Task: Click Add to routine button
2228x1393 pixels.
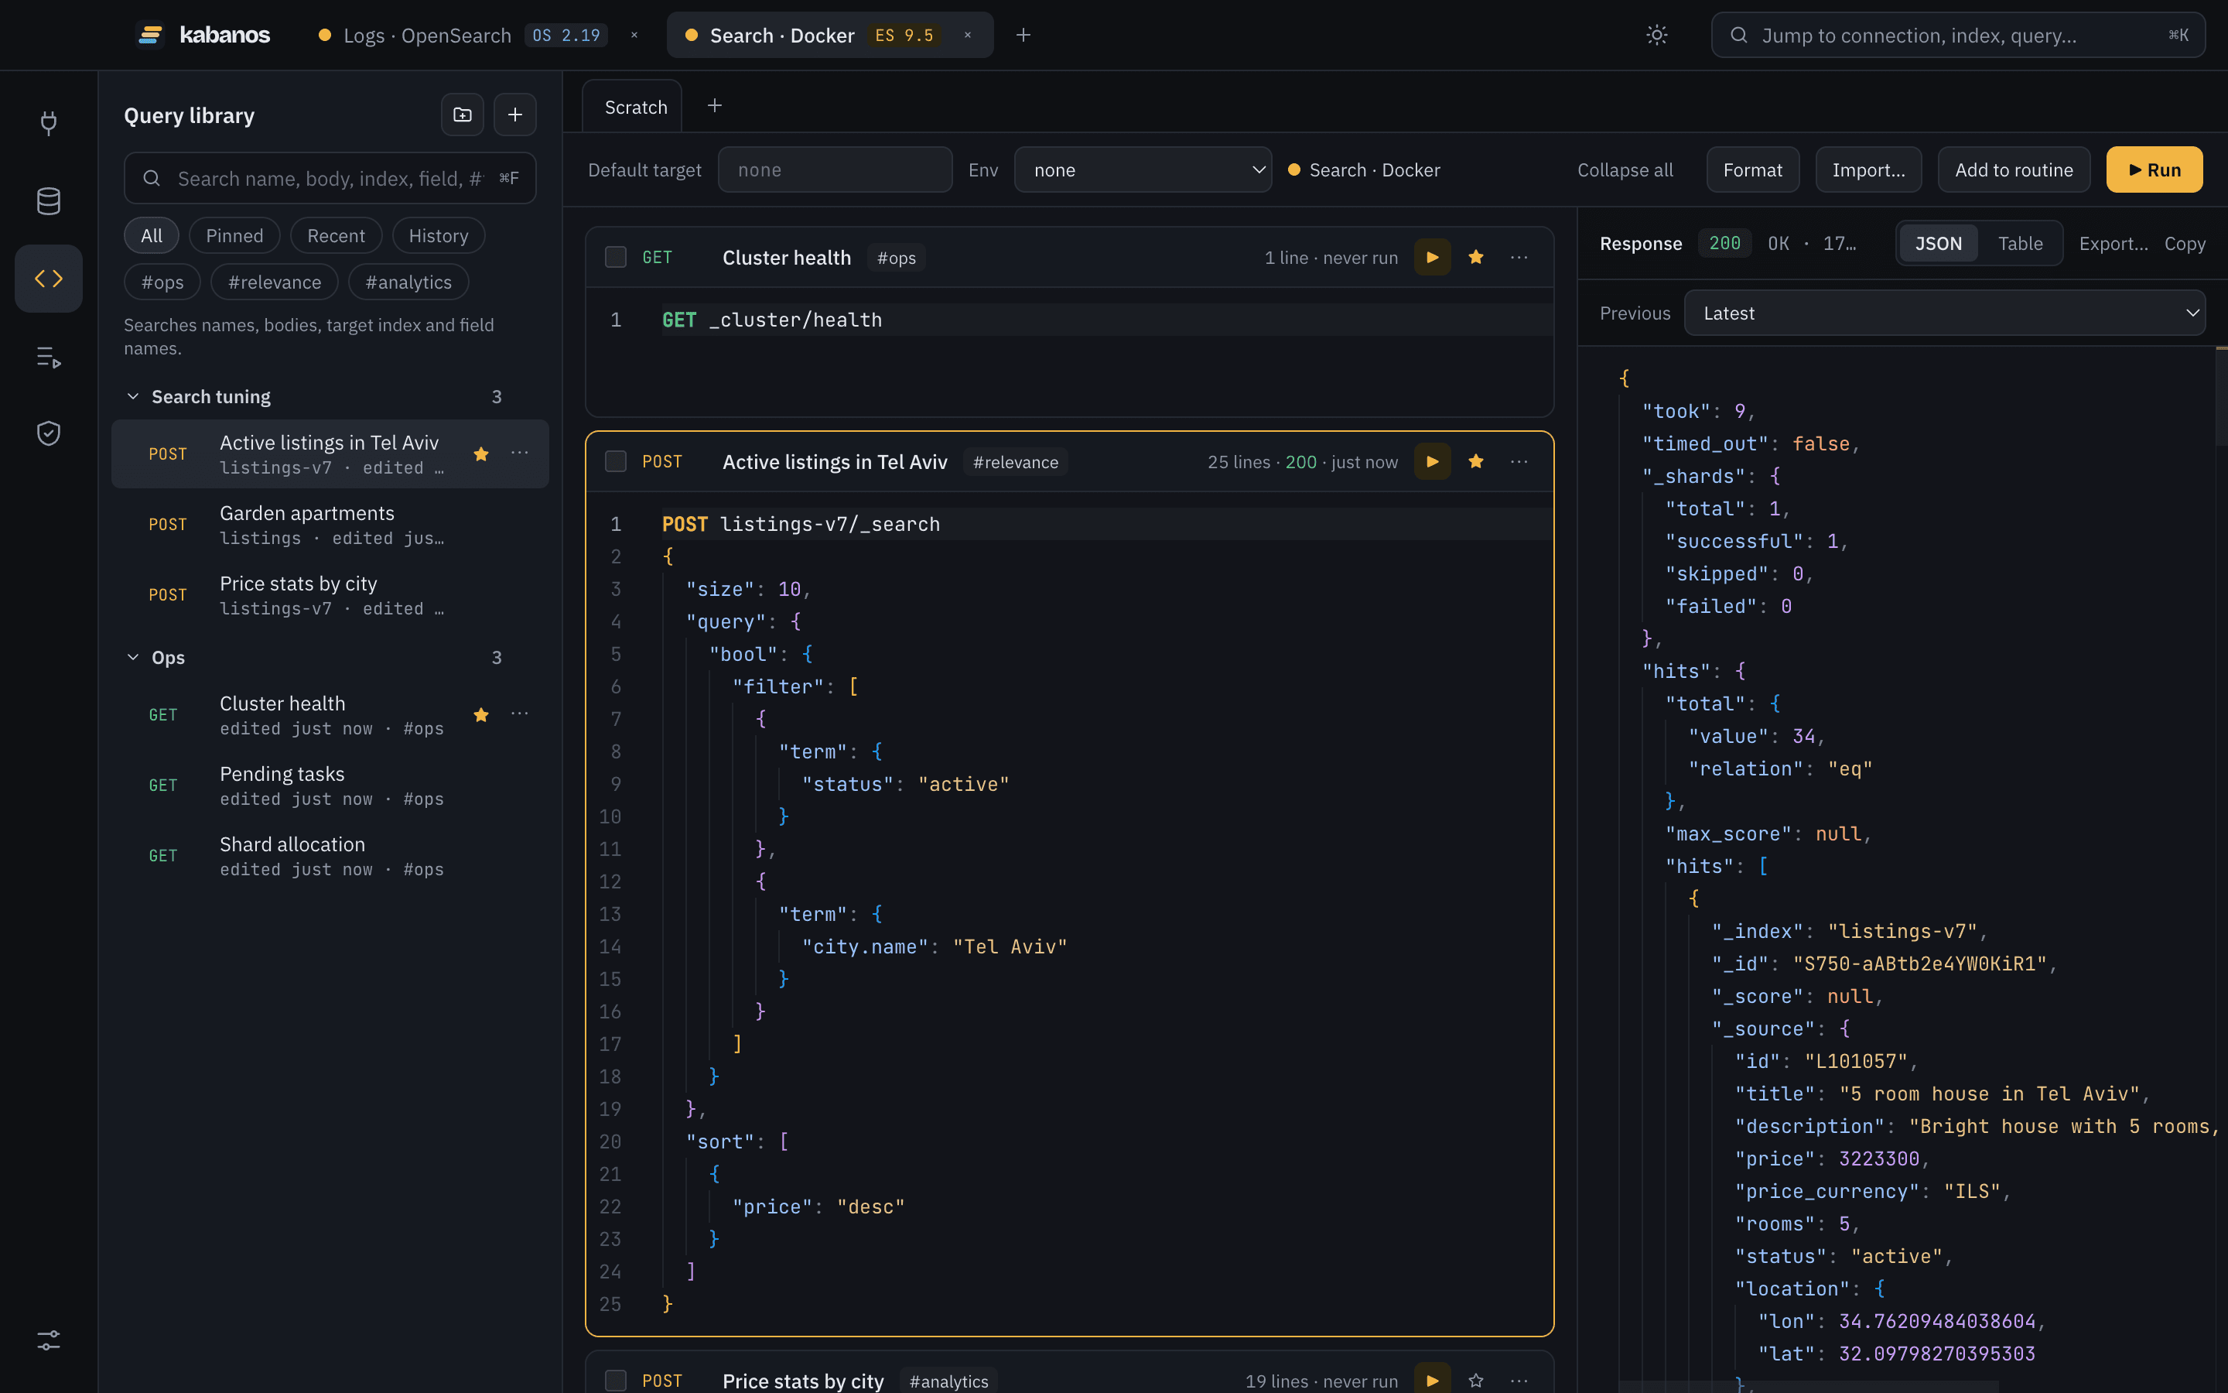Action: 2014,169
